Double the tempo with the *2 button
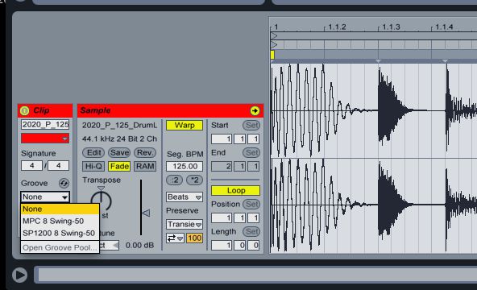 click(x=194, y=180)
